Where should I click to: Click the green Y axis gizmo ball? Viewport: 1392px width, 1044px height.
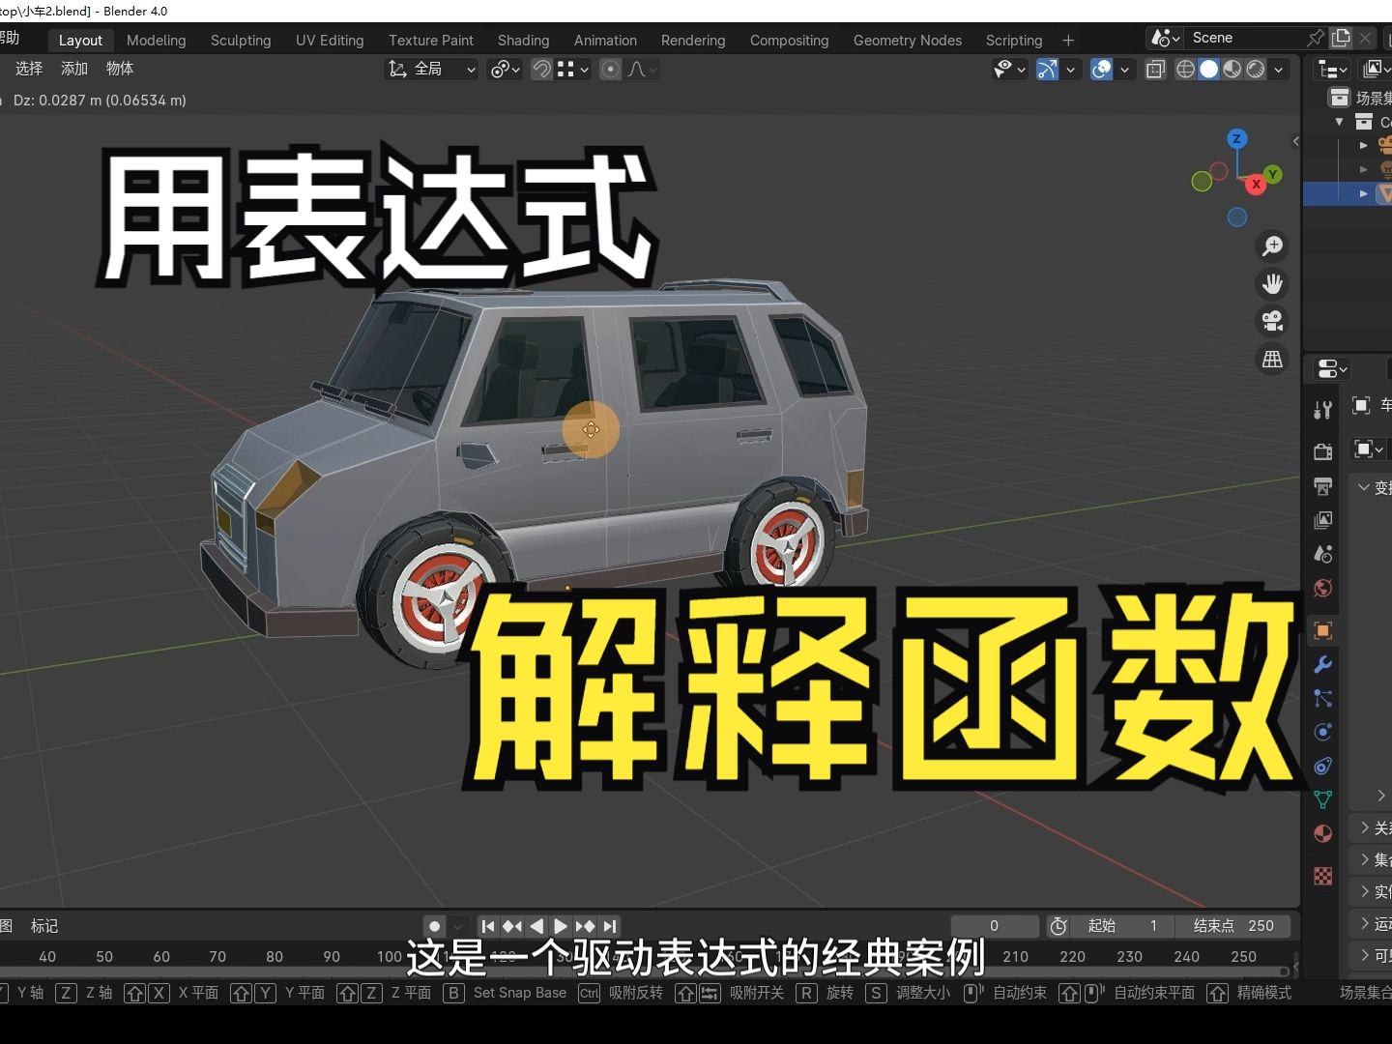1273,174
